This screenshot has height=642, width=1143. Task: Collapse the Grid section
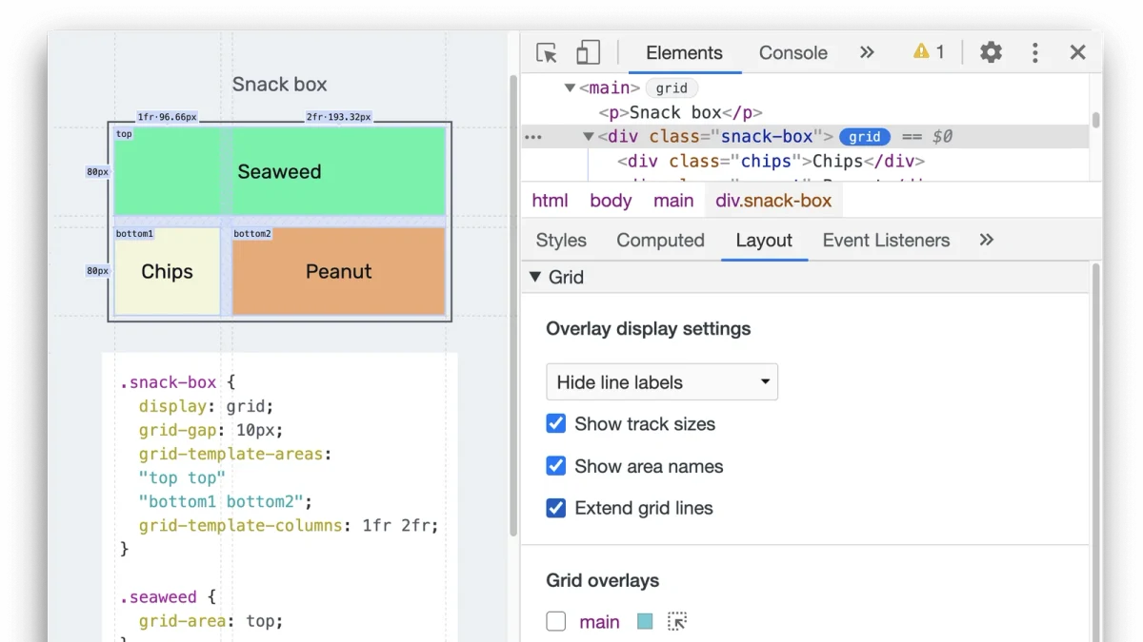[x=533, y=278]
